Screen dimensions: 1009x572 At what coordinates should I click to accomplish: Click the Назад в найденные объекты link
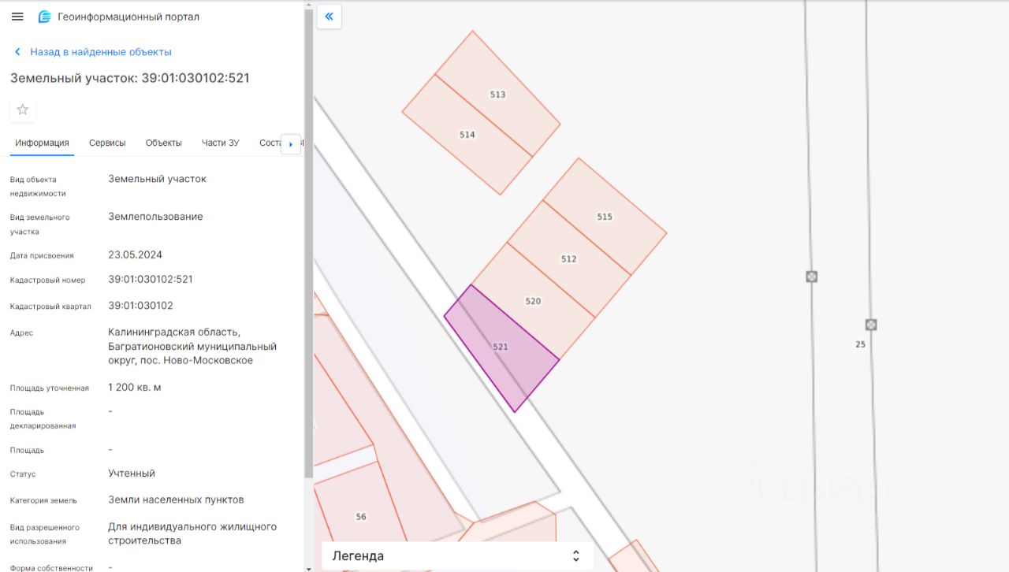tap(101, 52)
